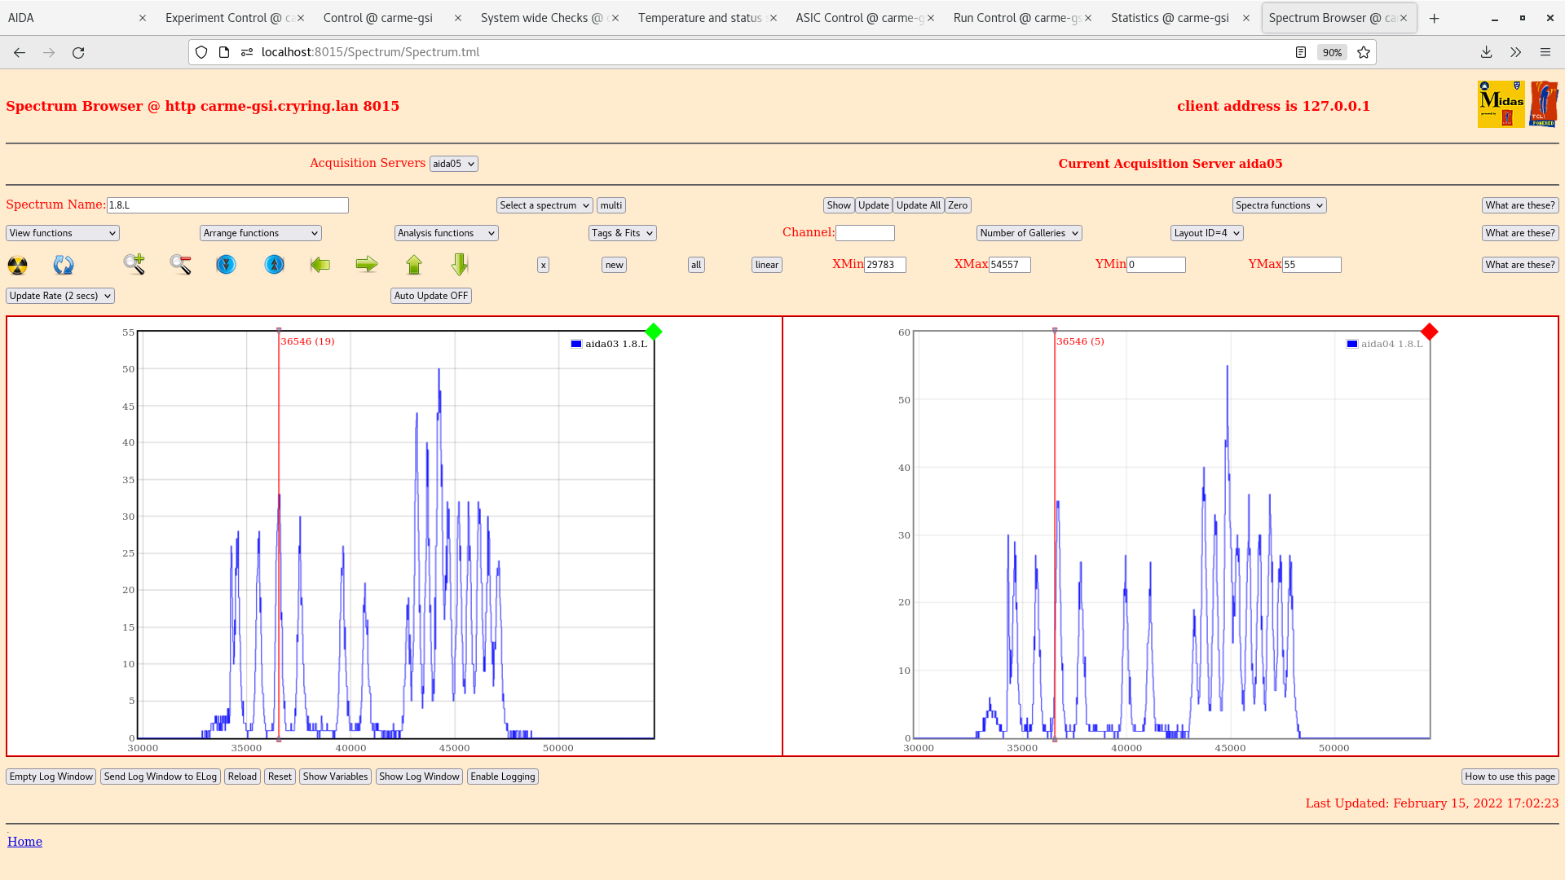Open the Acquisition Servers aida05 dropdown
The height and width of the screenshot is (880, 1565).
click(453, 164)
